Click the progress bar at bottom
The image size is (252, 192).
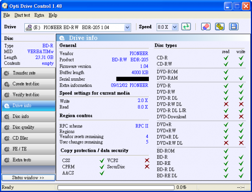[x=116, y=187]
